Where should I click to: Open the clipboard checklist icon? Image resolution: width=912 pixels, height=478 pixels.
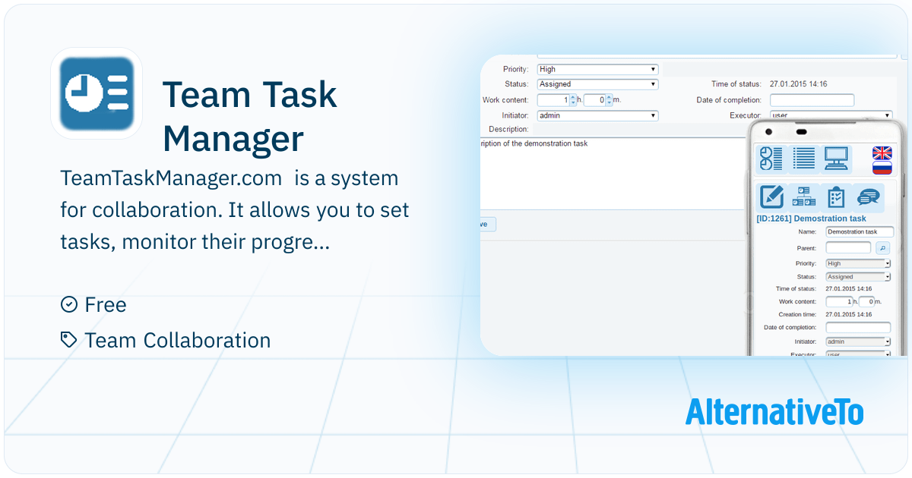click(x=836, y=197)
